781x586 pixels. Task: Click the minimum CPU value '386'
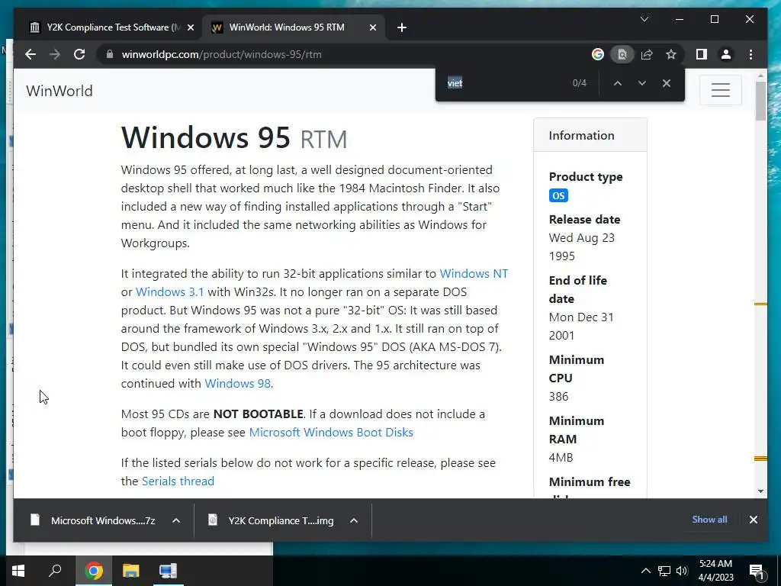tap(558, 397)
